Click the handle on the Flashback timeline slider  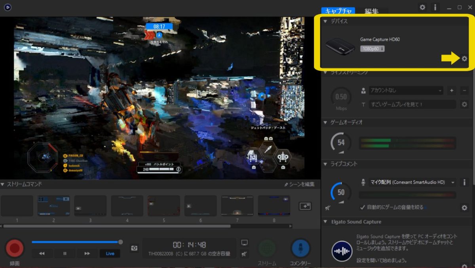[121, 242]
